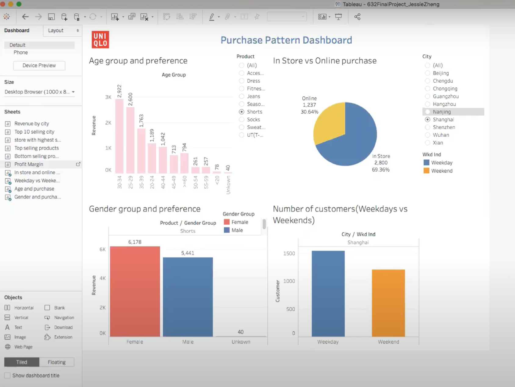This screenshot has width=515, height=387.
Task: Select Nanjing in City filter
Action: coord(427,112)
